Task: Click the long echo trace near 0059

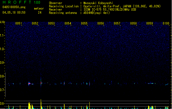Action: click(151, 83)
